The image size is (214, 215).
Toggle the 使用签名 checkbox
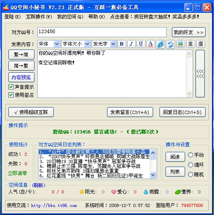tap(11, 95)
